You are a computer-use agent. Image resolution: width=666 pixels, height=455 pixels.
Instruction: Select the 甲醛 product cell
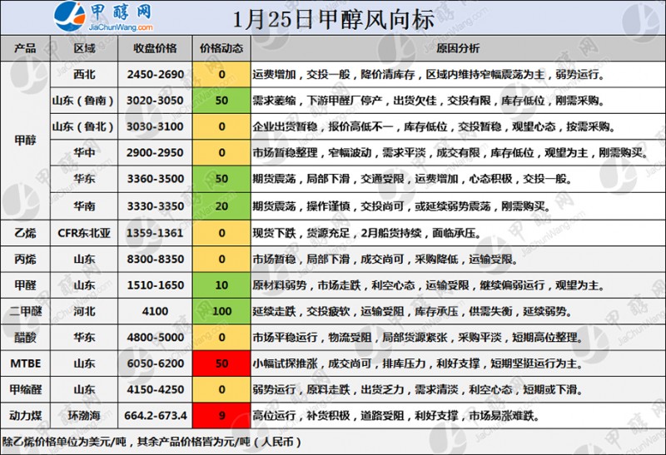[x=26, y=285]
